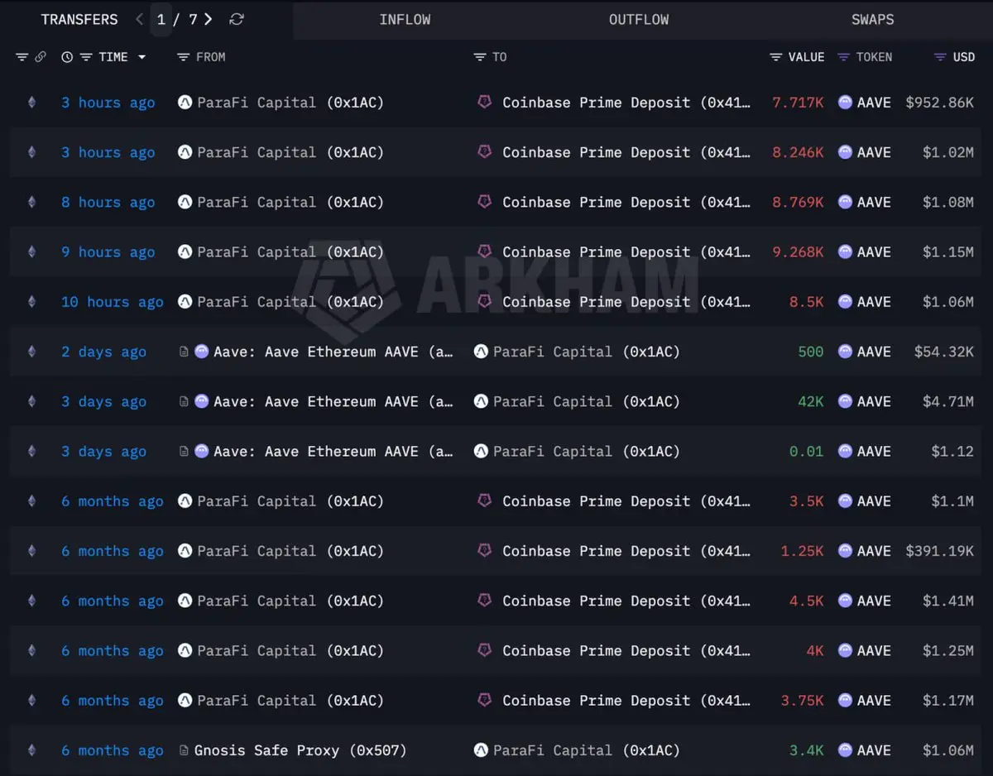The height and width of the screenshot is (776, 993).
Task: Select the $1.15M USD amount
Action: (948, 252)
